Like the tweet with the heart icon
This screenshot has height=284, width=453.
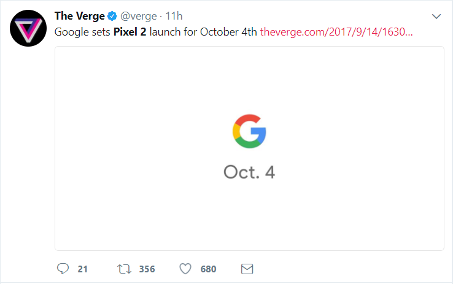pos(186,269)
